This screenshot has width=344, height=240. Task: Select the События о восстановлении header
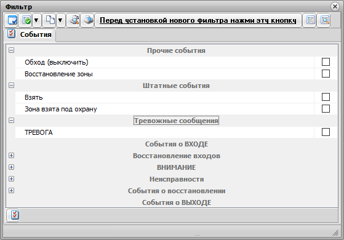177,191
